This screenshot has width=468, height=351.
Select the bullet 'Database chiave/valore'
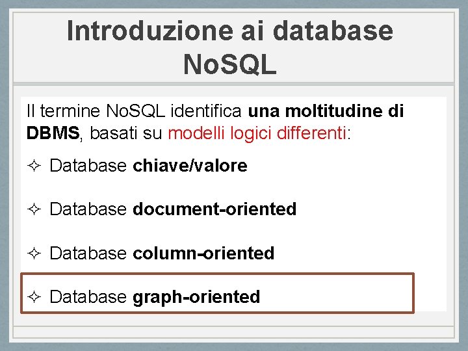point(148,165)
